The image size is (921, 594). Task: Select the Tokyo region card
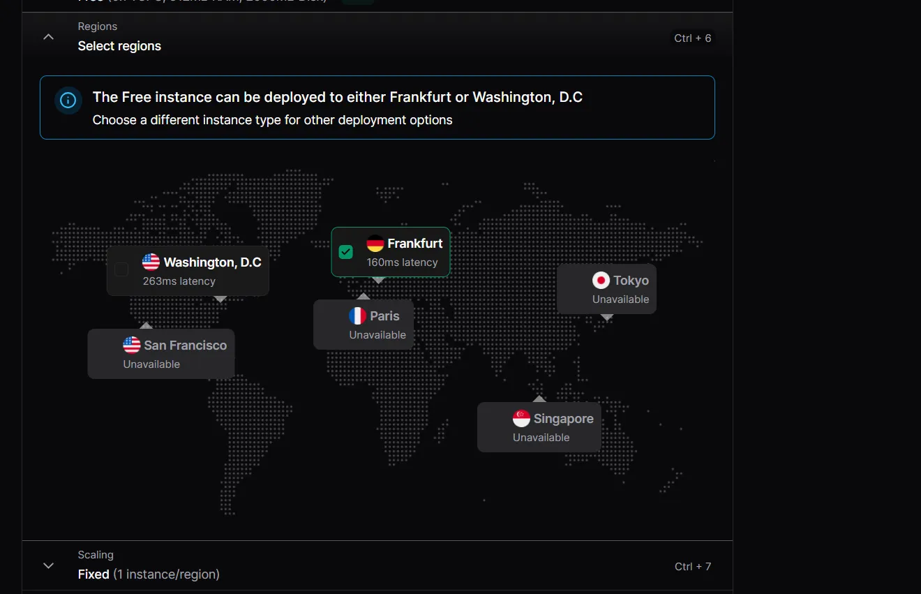(x=606, y=289)
